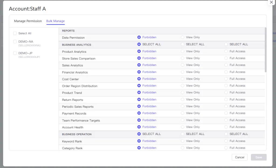The width and height of the screenshot is (276, 168).
Task: Set Team Performance Targets to View Only
Action: [182, 120]
